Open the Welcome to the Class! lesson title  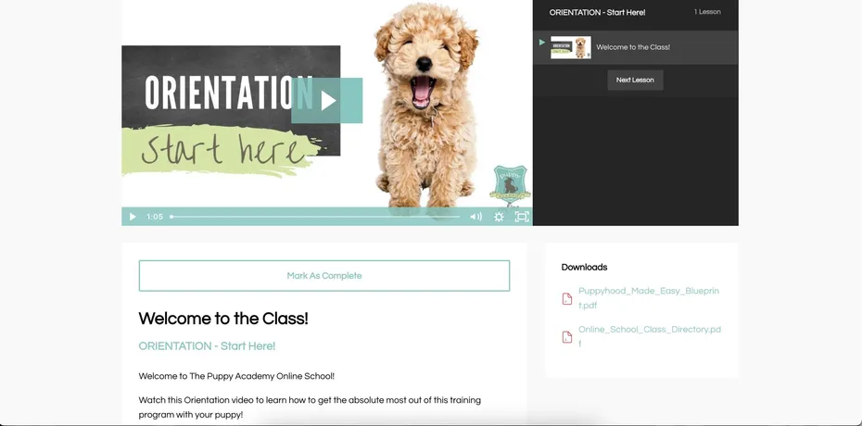pos(633,47)
